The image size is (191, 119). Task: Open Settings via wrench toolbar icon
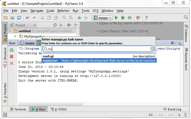(138, 18)
